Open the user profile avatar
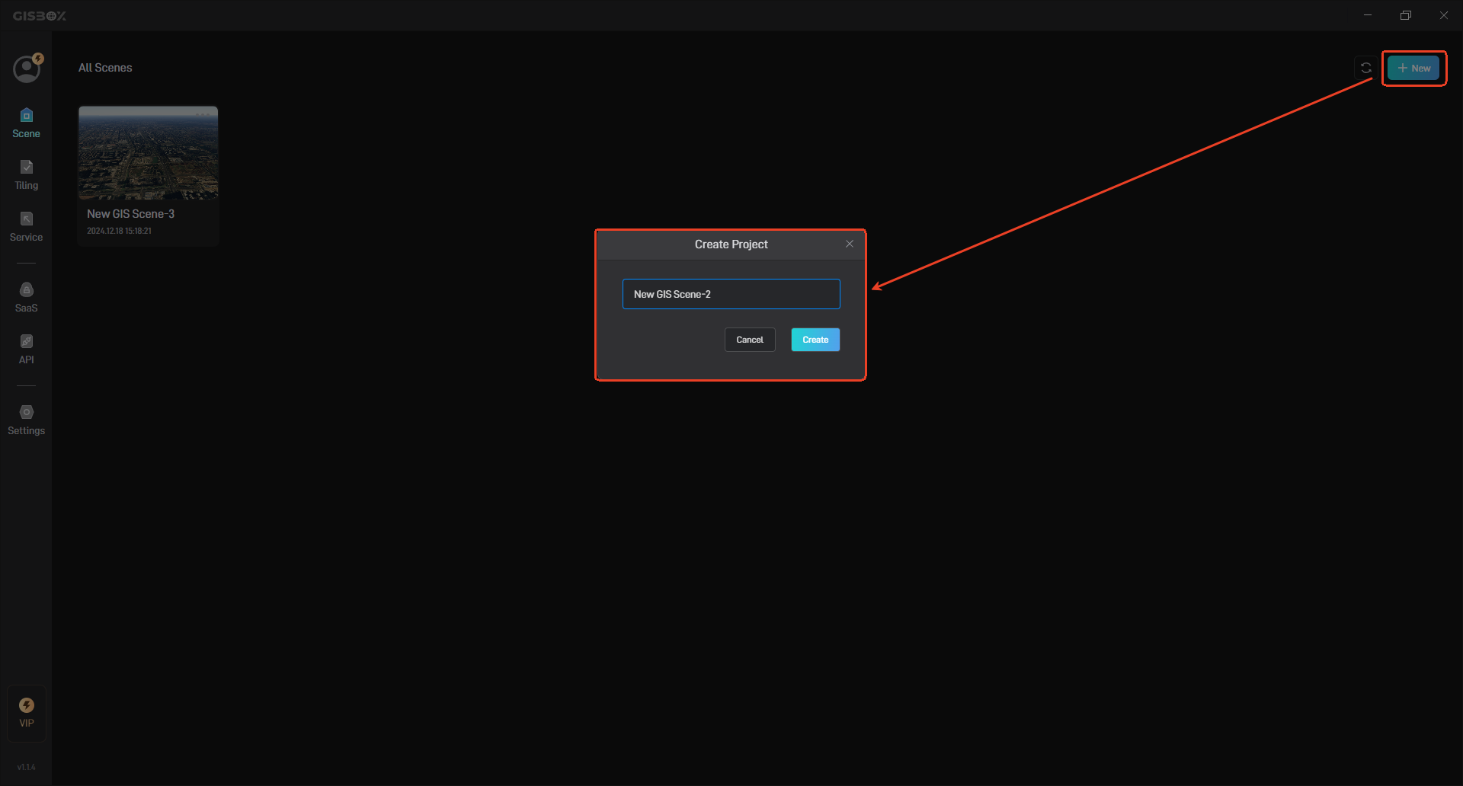This screenshot has height=786, width=1463. click(x=27, y=69)
